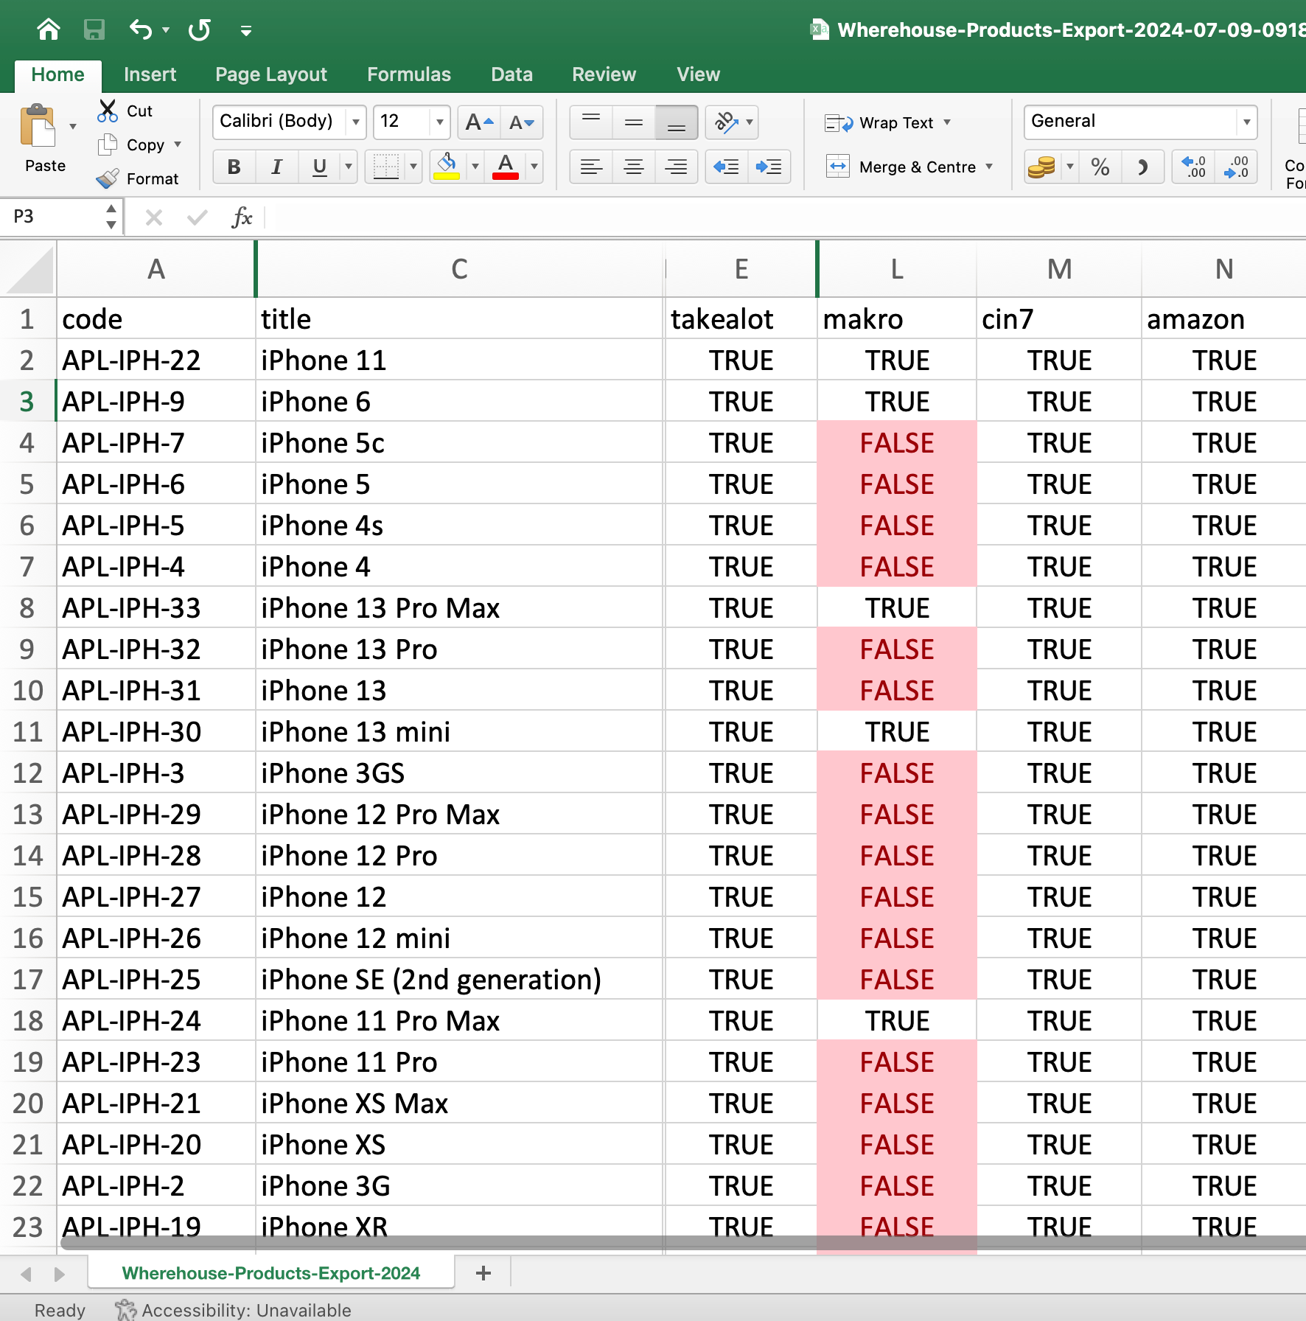Open the View ribbon tab

pos(698,74)
